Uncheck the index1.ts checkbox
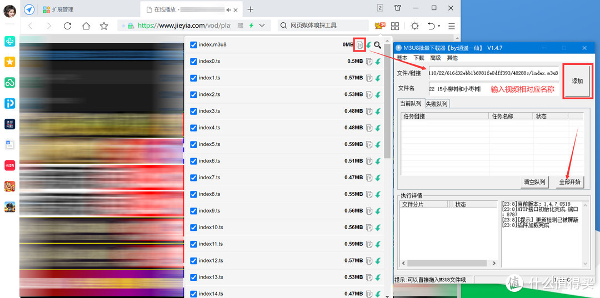Viewport: 600px width, 298px height. coord(193,78)
